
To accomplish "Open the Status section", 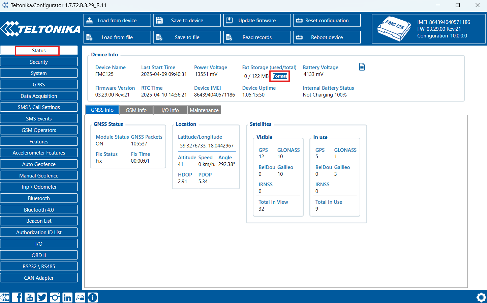I will 39,51.
